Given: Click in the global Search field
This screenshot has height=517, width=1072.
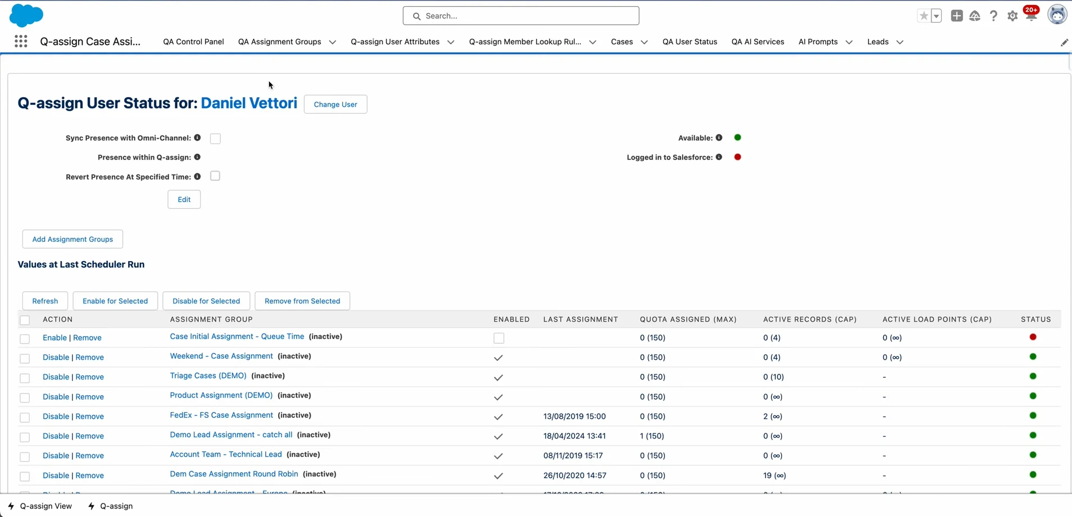Looking at the screenshot, I should click(x=521, y=16).
